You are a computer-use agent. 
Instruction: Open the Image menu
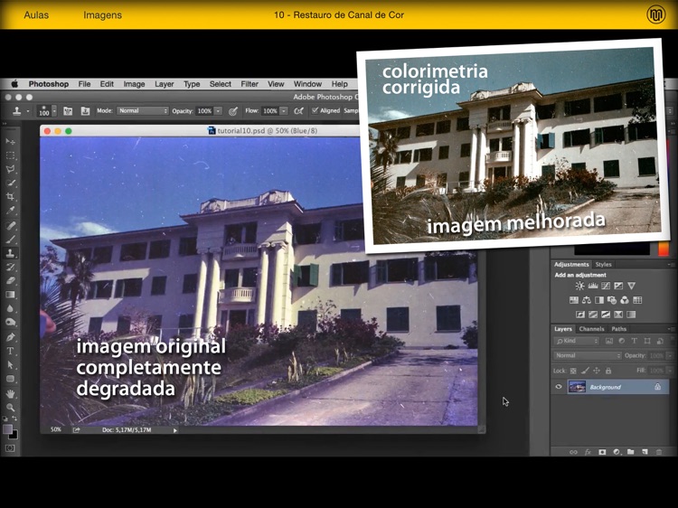pyautogui.click(x=134, y=84)
